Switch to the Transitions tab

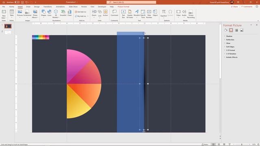coord(48,7)
